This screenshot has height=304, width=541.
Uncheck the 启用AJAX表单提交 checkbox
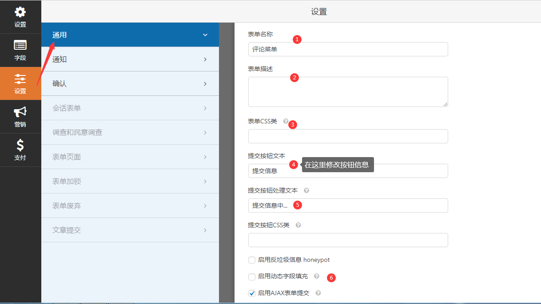click(252, 293)
